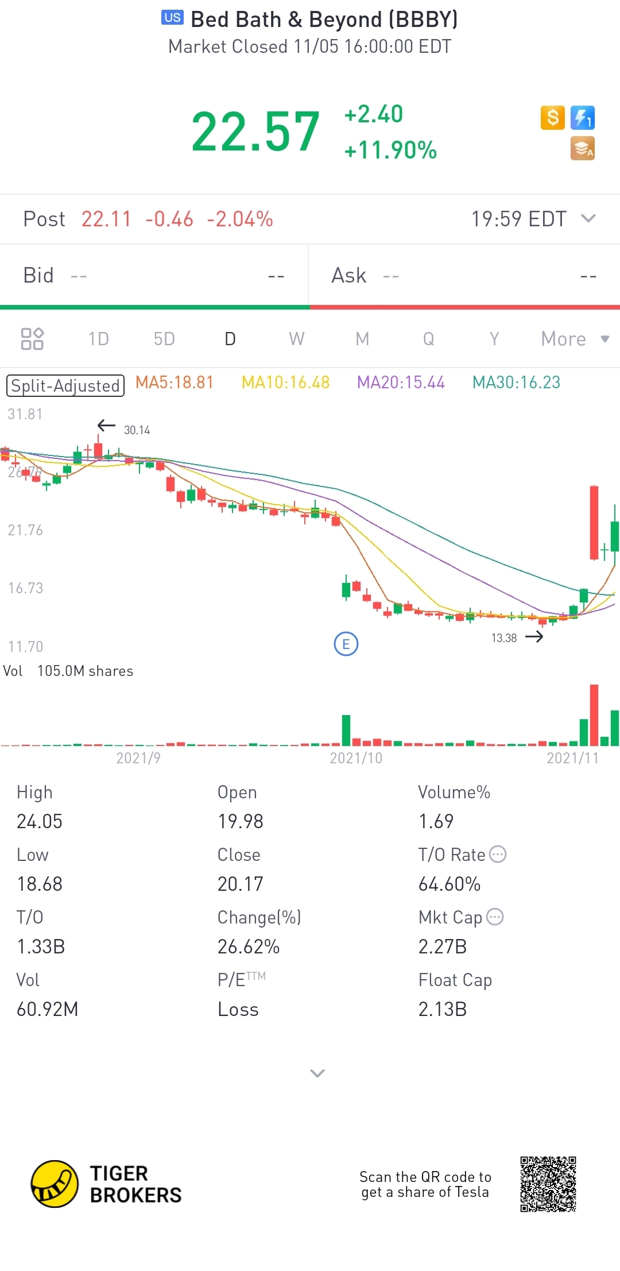Open Mkt Cap info bubble icon
Image resolution: width=620 pixels, height=1271 pixels.
coord(495,917)
